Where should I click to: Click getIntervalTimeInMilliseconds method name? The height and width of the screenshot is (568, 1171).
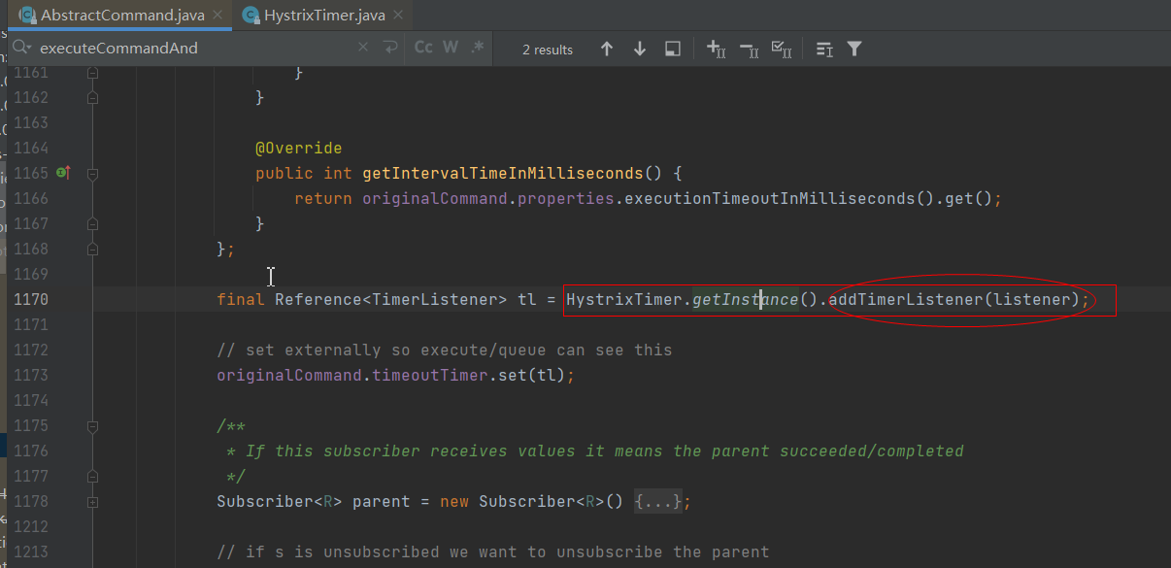[502, 173]
